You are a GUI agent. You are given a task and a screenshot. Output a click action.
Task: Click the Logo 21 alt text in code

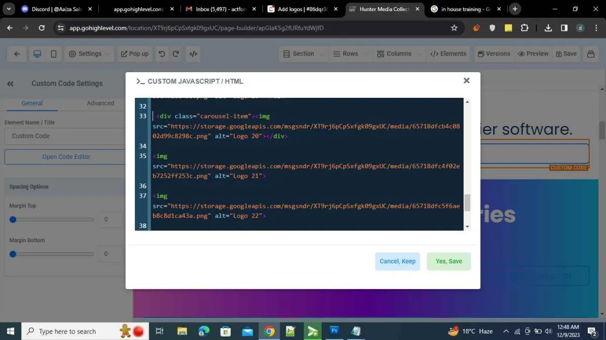click(247, 176)
